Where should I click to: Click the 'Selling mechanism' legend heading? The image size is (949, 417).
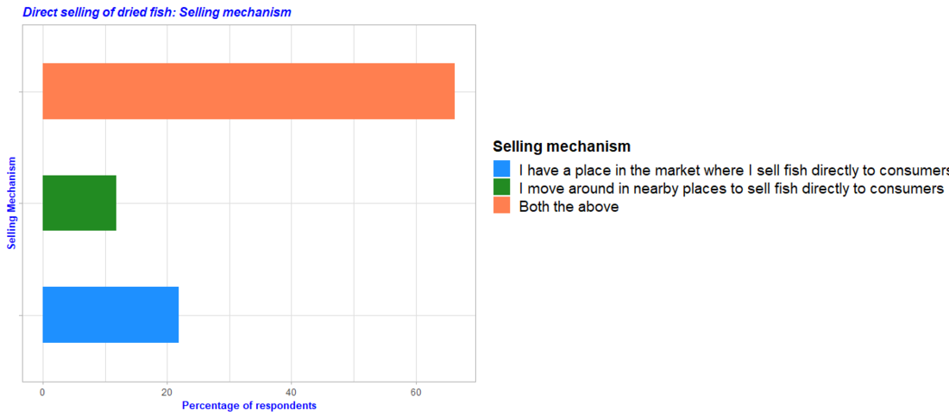coord(562,146)
